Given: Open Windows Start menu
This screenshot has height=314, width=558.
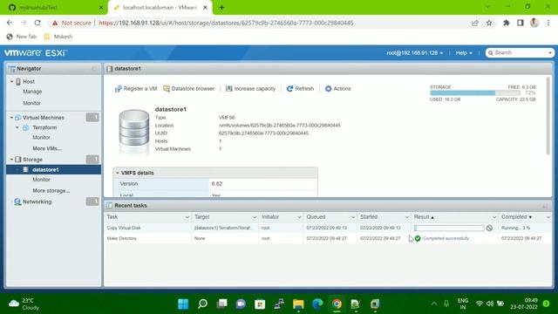Looking at the screenshot, I should point(183,304).
